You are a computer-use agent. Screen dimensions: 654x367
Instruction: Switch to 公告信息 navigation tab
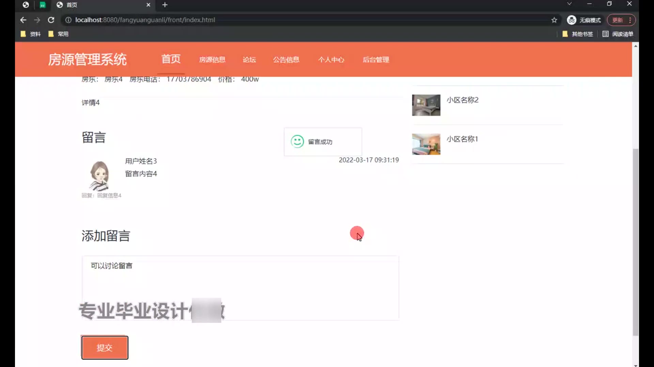click(286, 60)
